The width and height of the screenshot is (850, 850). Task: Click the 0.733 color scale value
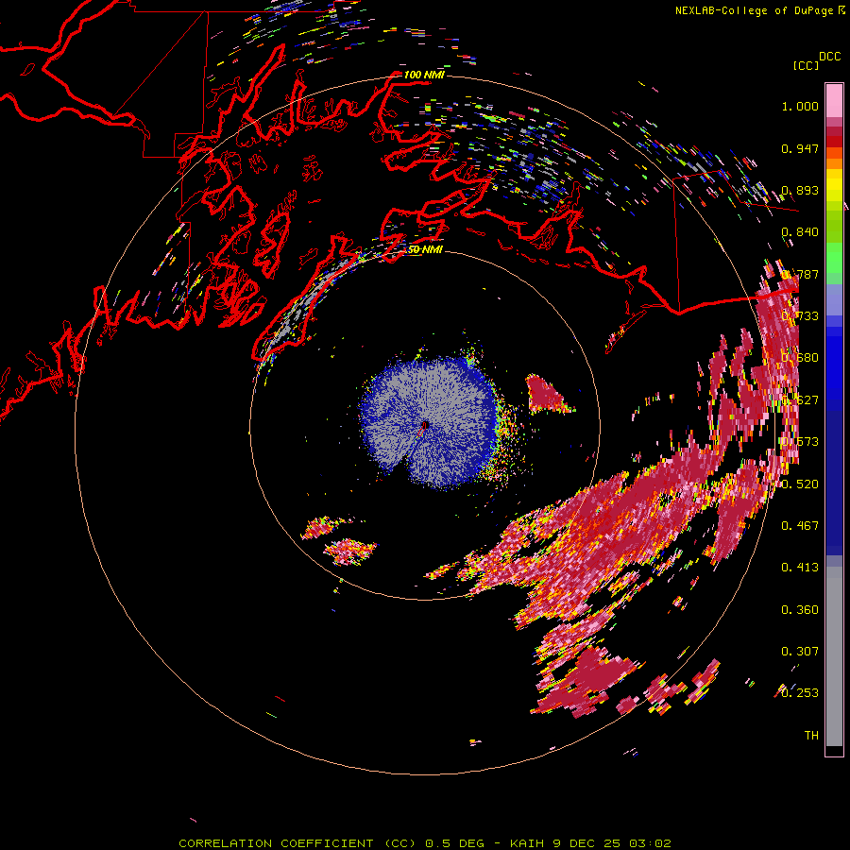tap(800, 316)
